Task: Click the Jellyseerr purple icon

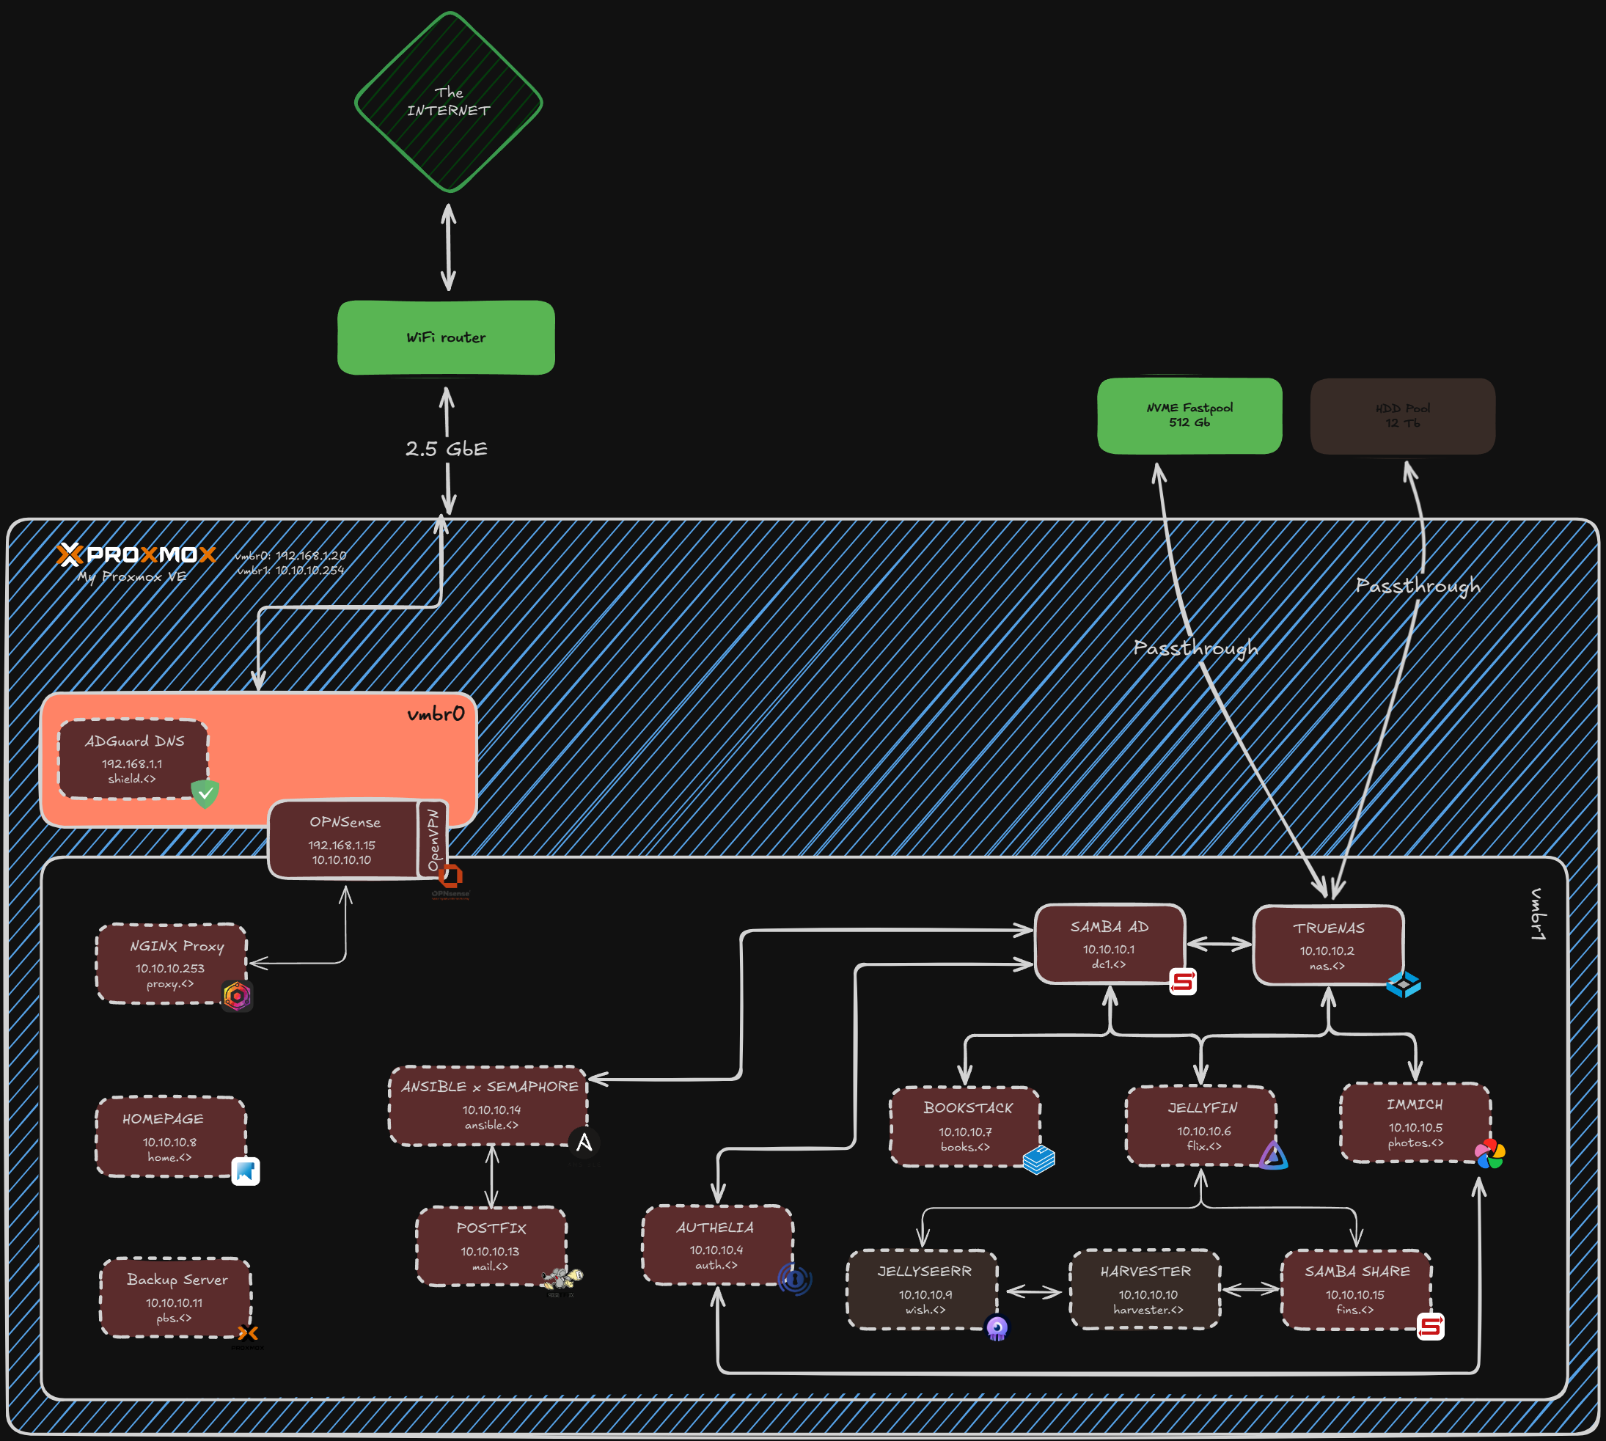Action: tap(997, 1327)
